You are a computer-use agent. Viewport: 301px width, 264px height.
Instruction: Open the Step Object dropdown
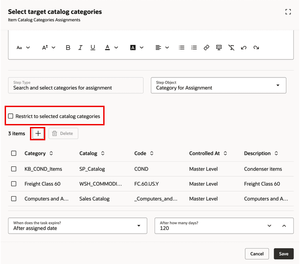[279, 85]
